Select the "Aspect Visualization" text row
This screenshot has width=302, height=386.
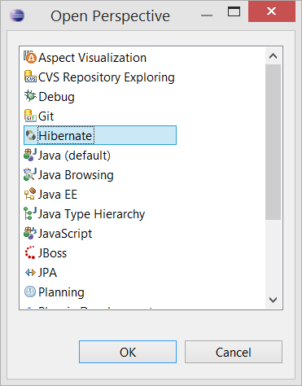coord(92,58)
